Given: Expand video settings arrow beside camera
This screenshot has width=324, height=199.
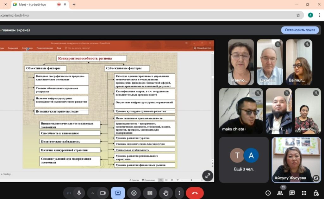Looking at the screenshot, I should coord(93,193).
